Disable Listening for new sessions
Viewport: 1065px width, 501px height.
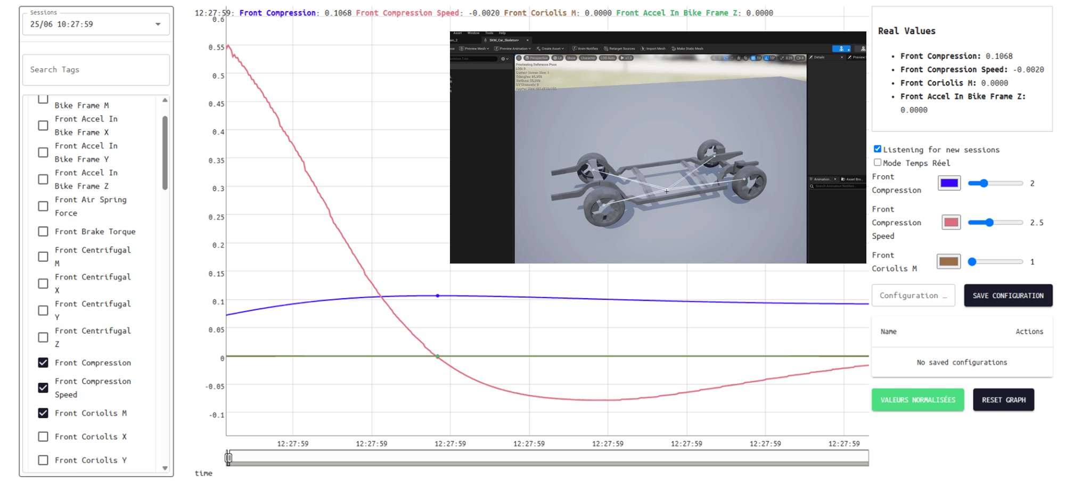[878, 149]
